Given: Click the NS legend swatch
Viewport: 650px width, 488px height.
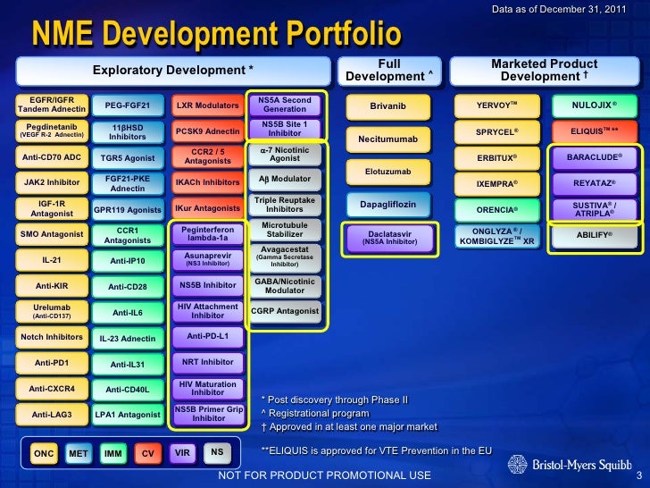Looking at the screenshot, I should click(x=217, y=453).
